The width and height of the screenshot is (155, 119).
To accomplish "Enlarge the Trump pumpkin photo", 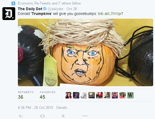I will [x=85, y=52].
